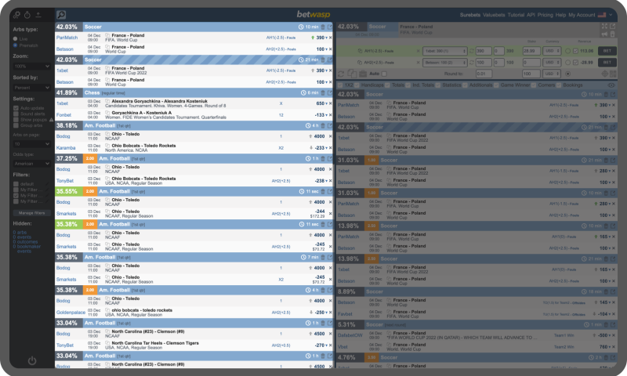Select the fixed stake radio in total row

click(x=567, y=74)
